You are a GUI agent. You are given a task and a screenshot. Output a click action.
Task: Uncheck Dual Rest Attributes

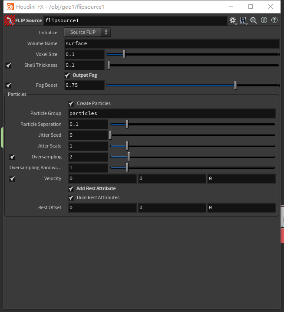[x=71, y=198]
